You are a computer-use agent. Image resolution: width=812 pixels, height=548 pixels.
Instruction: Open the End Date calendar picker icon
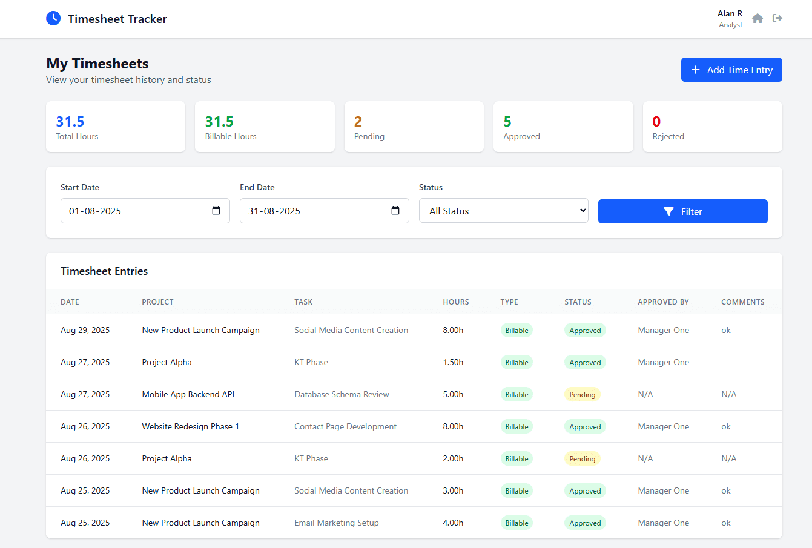click(x=395, y=210)
